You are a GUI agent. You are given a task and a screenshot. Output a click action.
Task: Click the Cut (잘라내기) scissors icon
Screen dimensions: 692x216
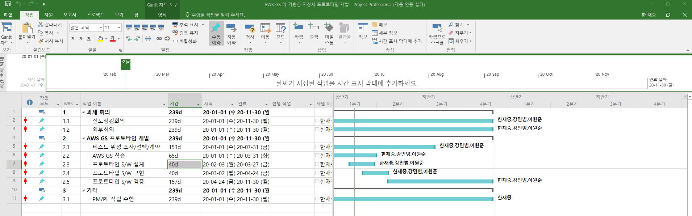click(x=41, y=25)
